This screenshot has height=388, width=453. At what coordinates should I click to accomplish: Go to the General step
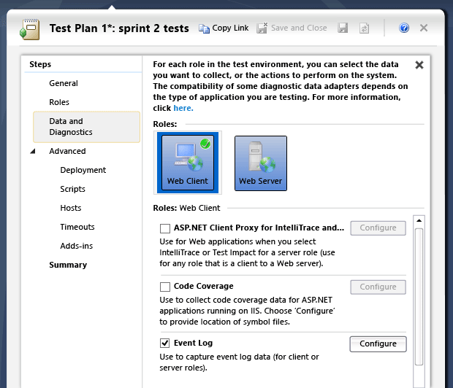64,83
